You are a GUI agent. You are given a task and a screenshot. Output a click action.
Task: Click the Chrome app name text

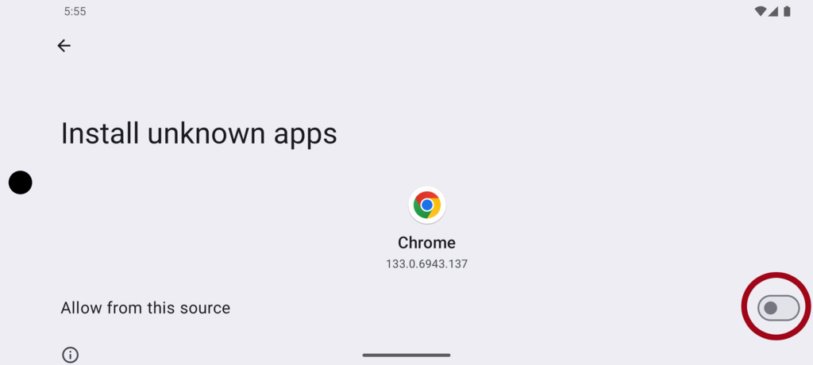pos(426,243)
